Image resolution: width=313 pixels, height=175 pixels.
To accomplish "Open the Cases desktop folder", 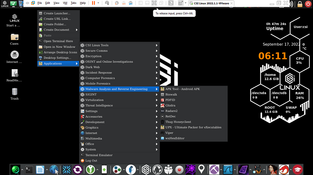I will coord(14,39).
